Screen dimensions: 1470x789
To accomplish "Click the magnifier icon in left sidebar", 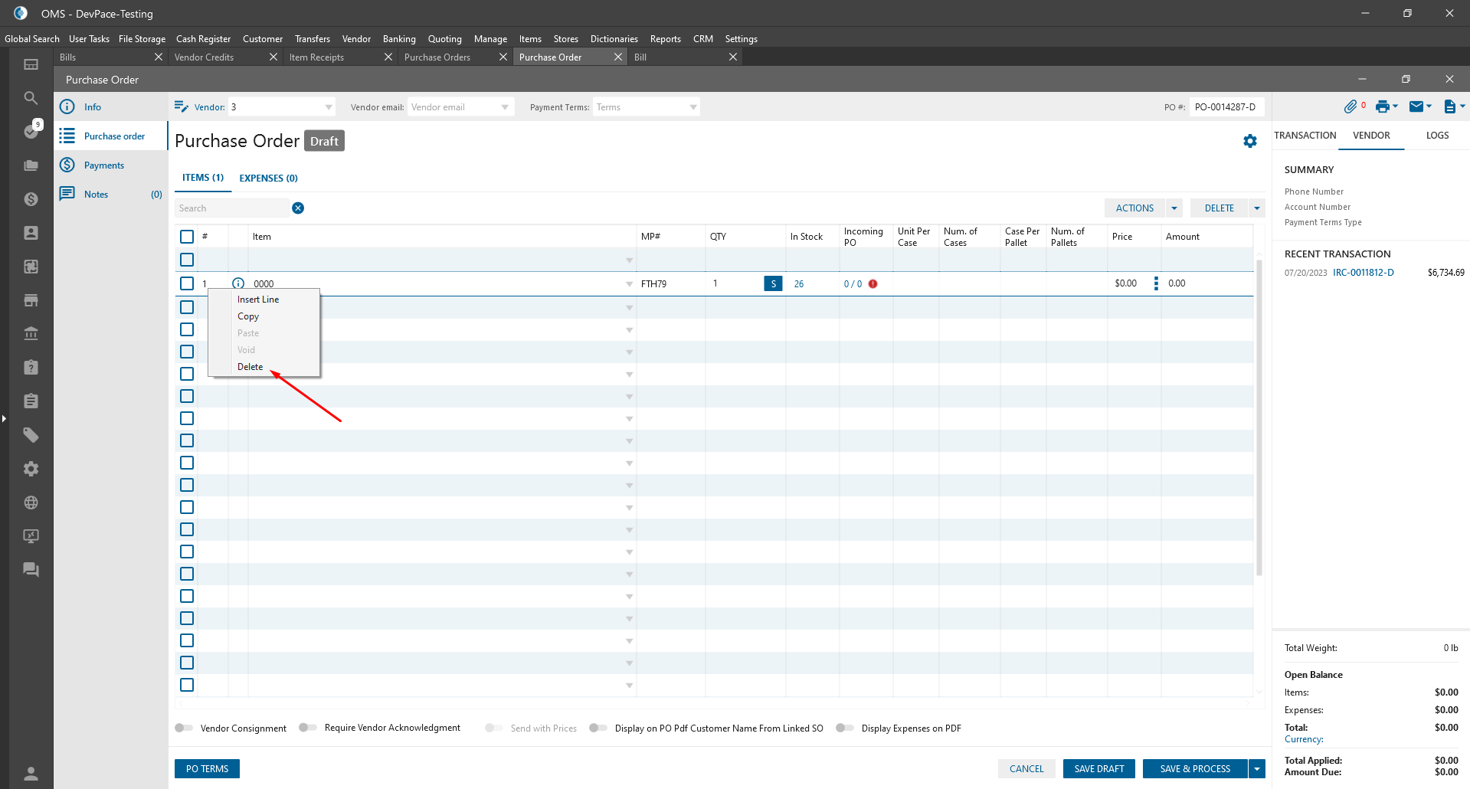I will click(x=31, y=98).
